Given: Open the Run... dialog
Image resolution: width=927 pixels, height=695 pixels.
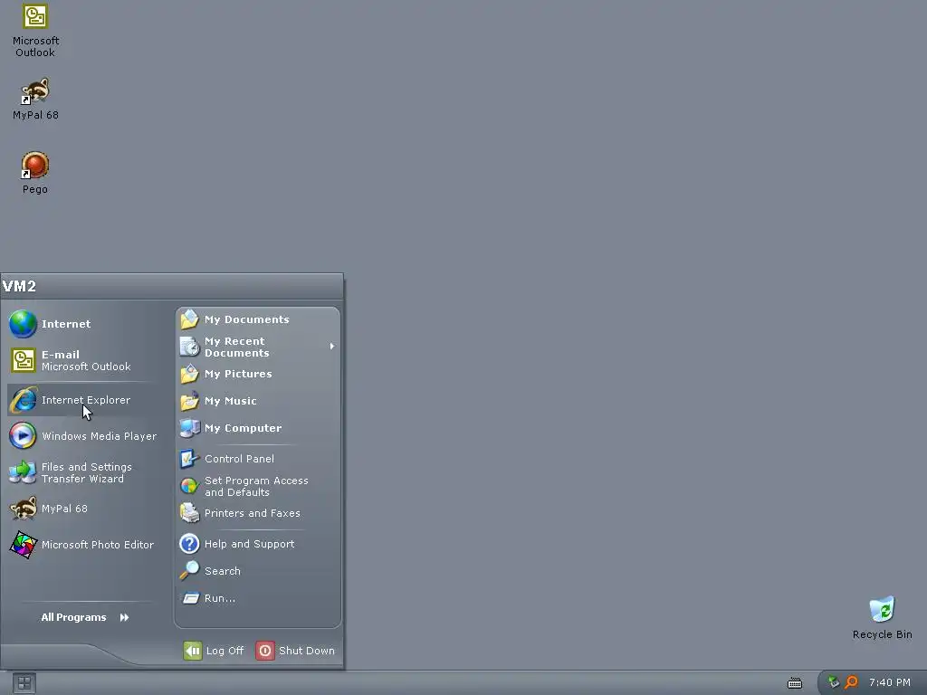Looking at the screenshot, I should coord(258,598).
